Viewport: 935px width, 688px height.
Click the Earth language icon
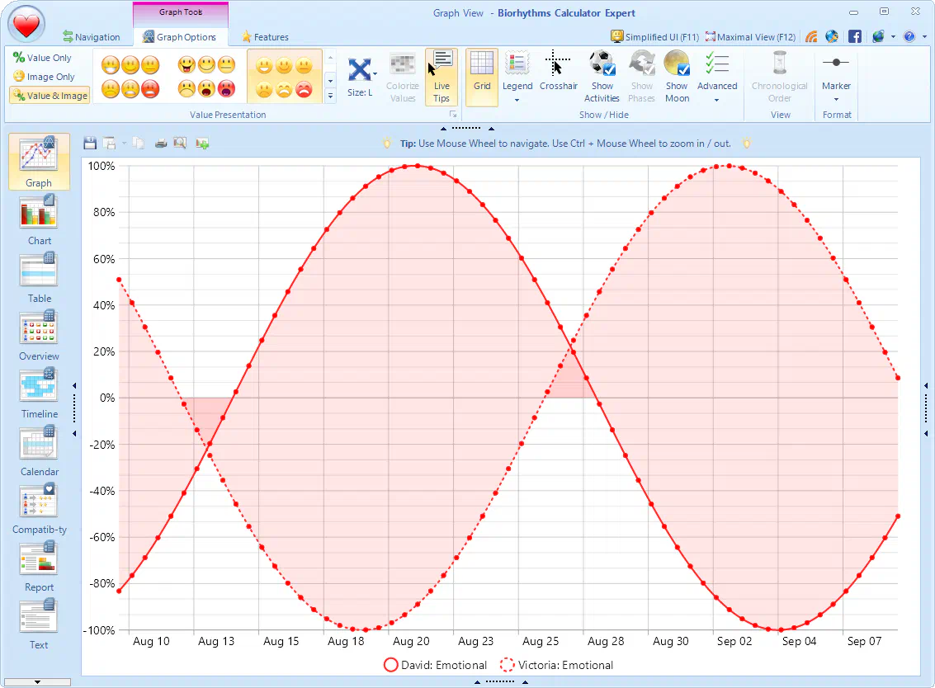point(878,37)
